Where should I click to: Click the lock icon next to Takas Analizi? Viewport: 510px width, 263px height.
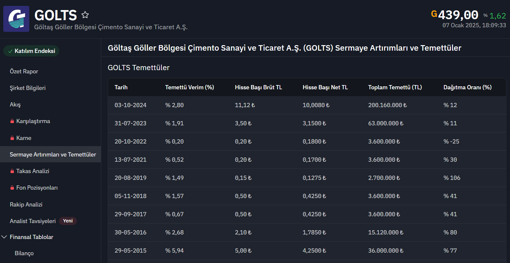[12, 171]
